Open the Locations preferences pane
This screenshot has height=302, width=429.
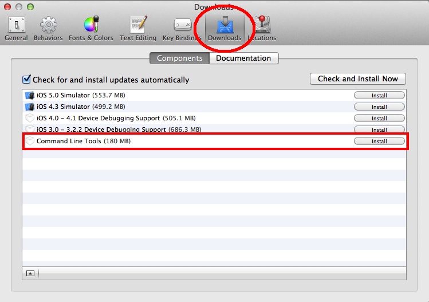coord(262,29)
